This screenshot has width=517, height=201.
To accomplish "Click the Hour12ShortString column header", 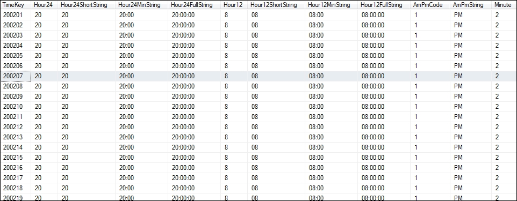I will click(x=276, y=5).
